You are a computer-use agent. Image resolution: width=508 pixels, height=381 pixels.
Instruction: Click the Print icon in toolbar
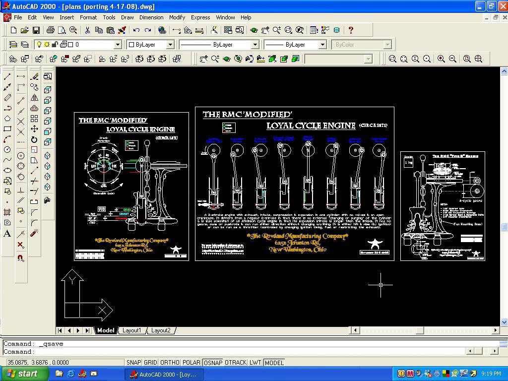tap(50, 30)
